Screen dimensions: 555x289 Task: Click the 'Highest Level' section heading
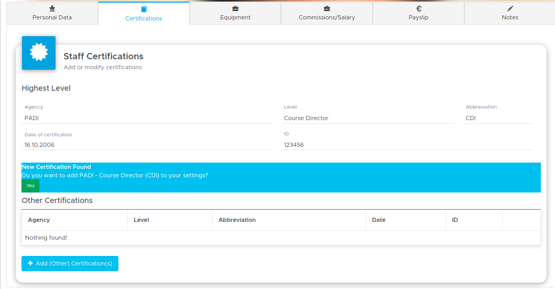[x=46, y=88]
